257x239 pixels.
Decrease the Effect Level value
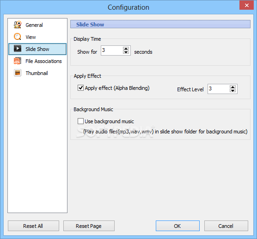(x=233, y=91)
